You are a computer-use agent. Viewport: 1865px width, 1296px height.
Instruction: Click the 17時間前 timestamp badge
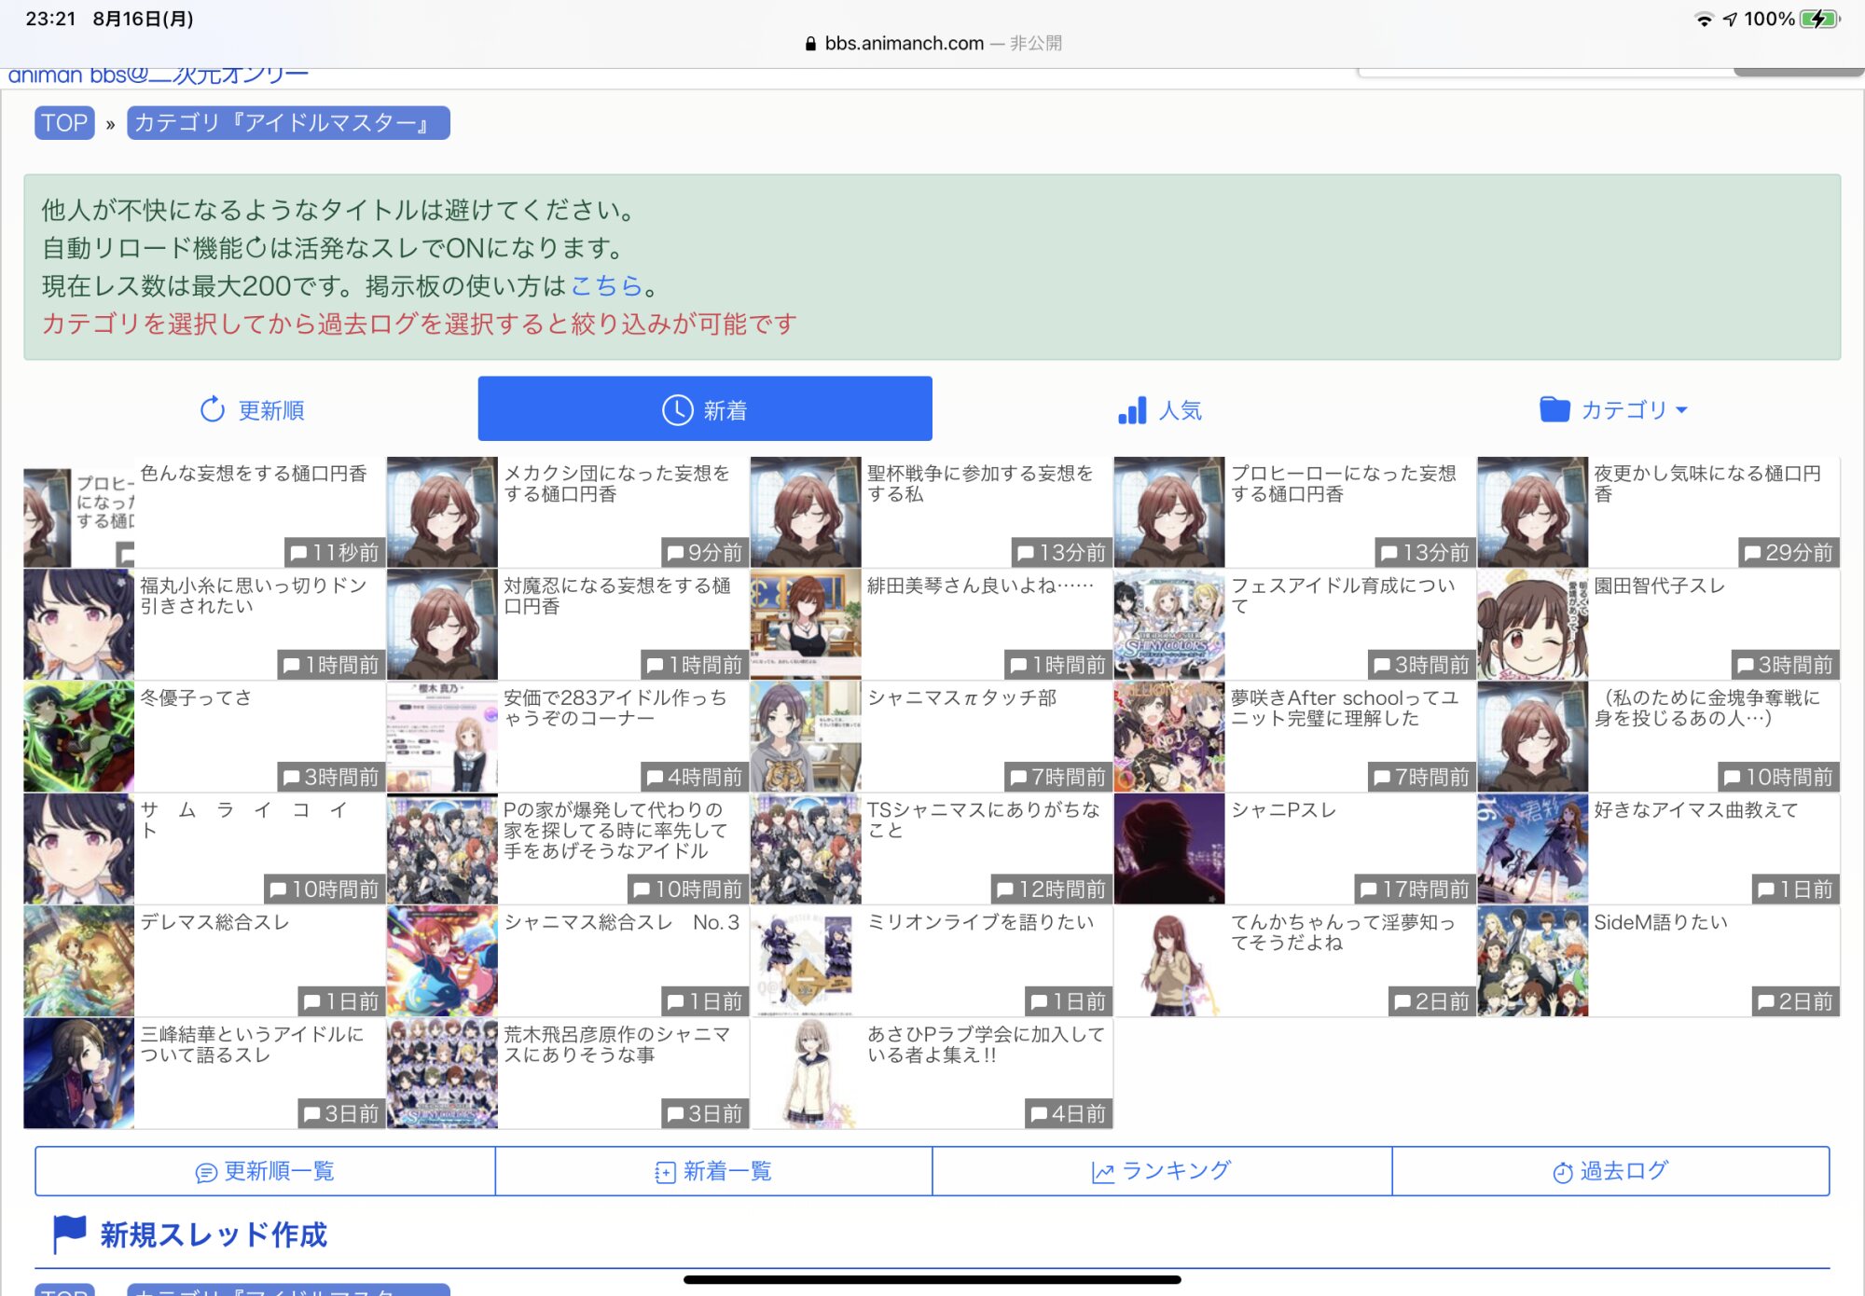click(x=1413, y=889)
